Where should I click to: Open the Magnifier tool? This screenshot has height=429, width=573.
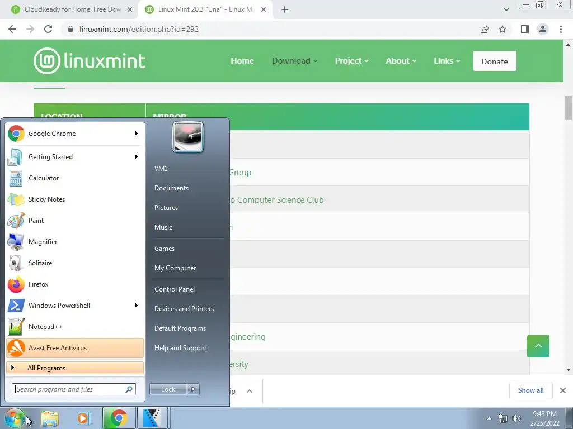(x=75, y=241)
